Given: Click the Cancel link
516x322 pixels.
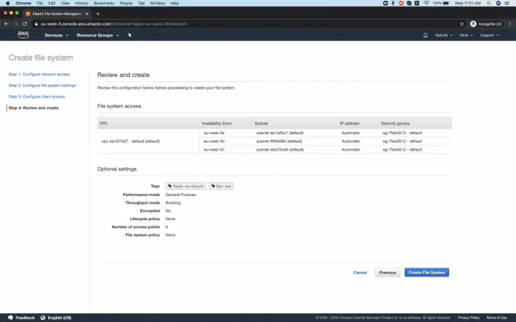Looking at the screenshot, I should (360, 272).
